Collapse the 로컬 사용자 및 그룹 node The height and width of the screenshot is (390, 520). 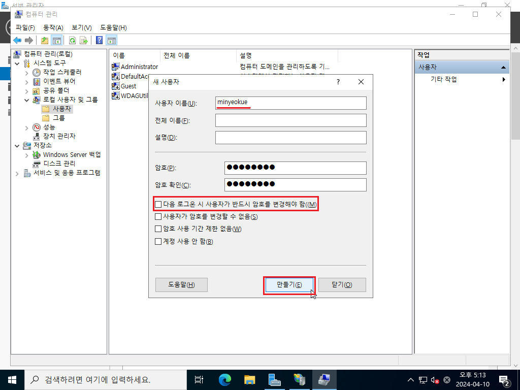coord(27,100)
